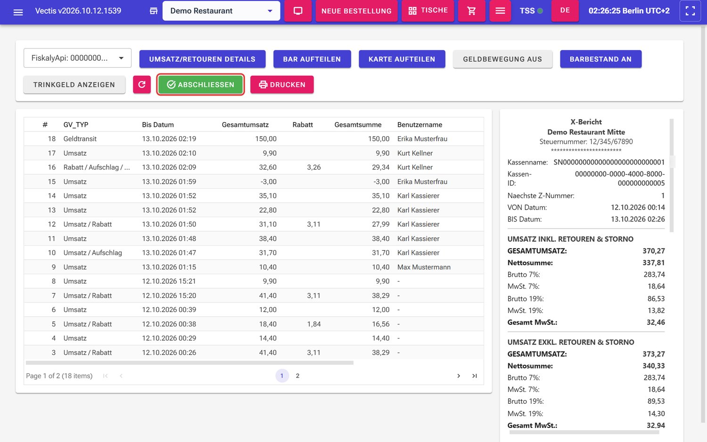The width and height of the screenshot is (707, 442).
Task: Open the hamburger navigation menu
Action: (18, 11)
